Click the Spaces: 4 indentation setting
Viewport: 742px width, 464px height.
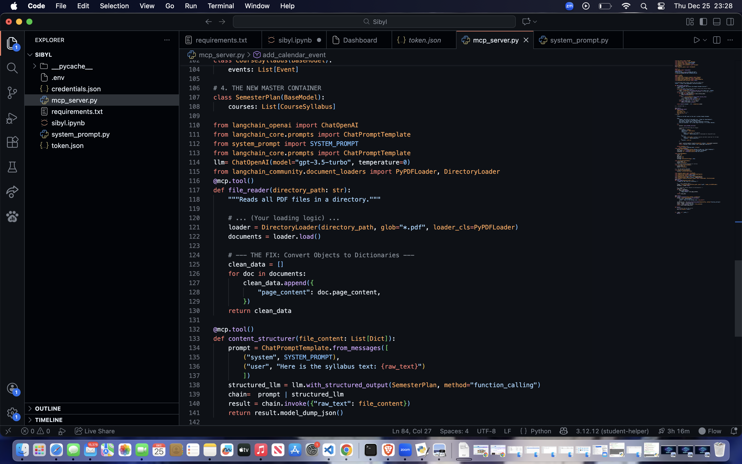point(454,431)
